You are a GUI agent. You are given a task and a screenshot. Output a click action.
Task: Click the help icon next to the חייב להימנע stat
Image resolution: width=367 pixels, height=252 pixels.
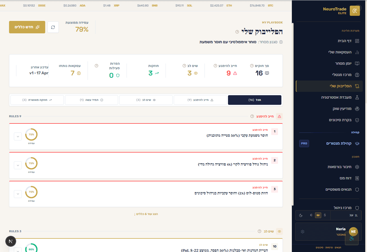[x=215, y=66]
